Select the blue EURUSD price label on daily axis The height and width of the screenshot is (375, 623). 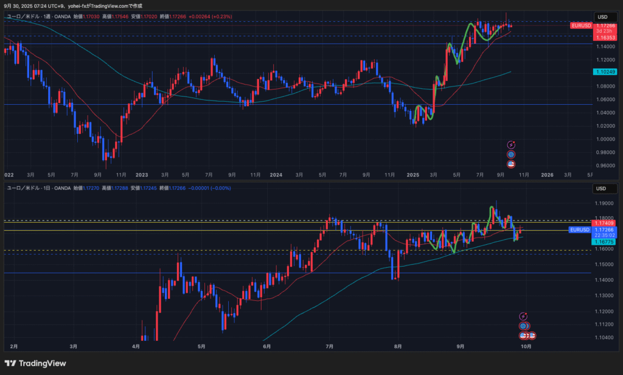pos(579,230)
